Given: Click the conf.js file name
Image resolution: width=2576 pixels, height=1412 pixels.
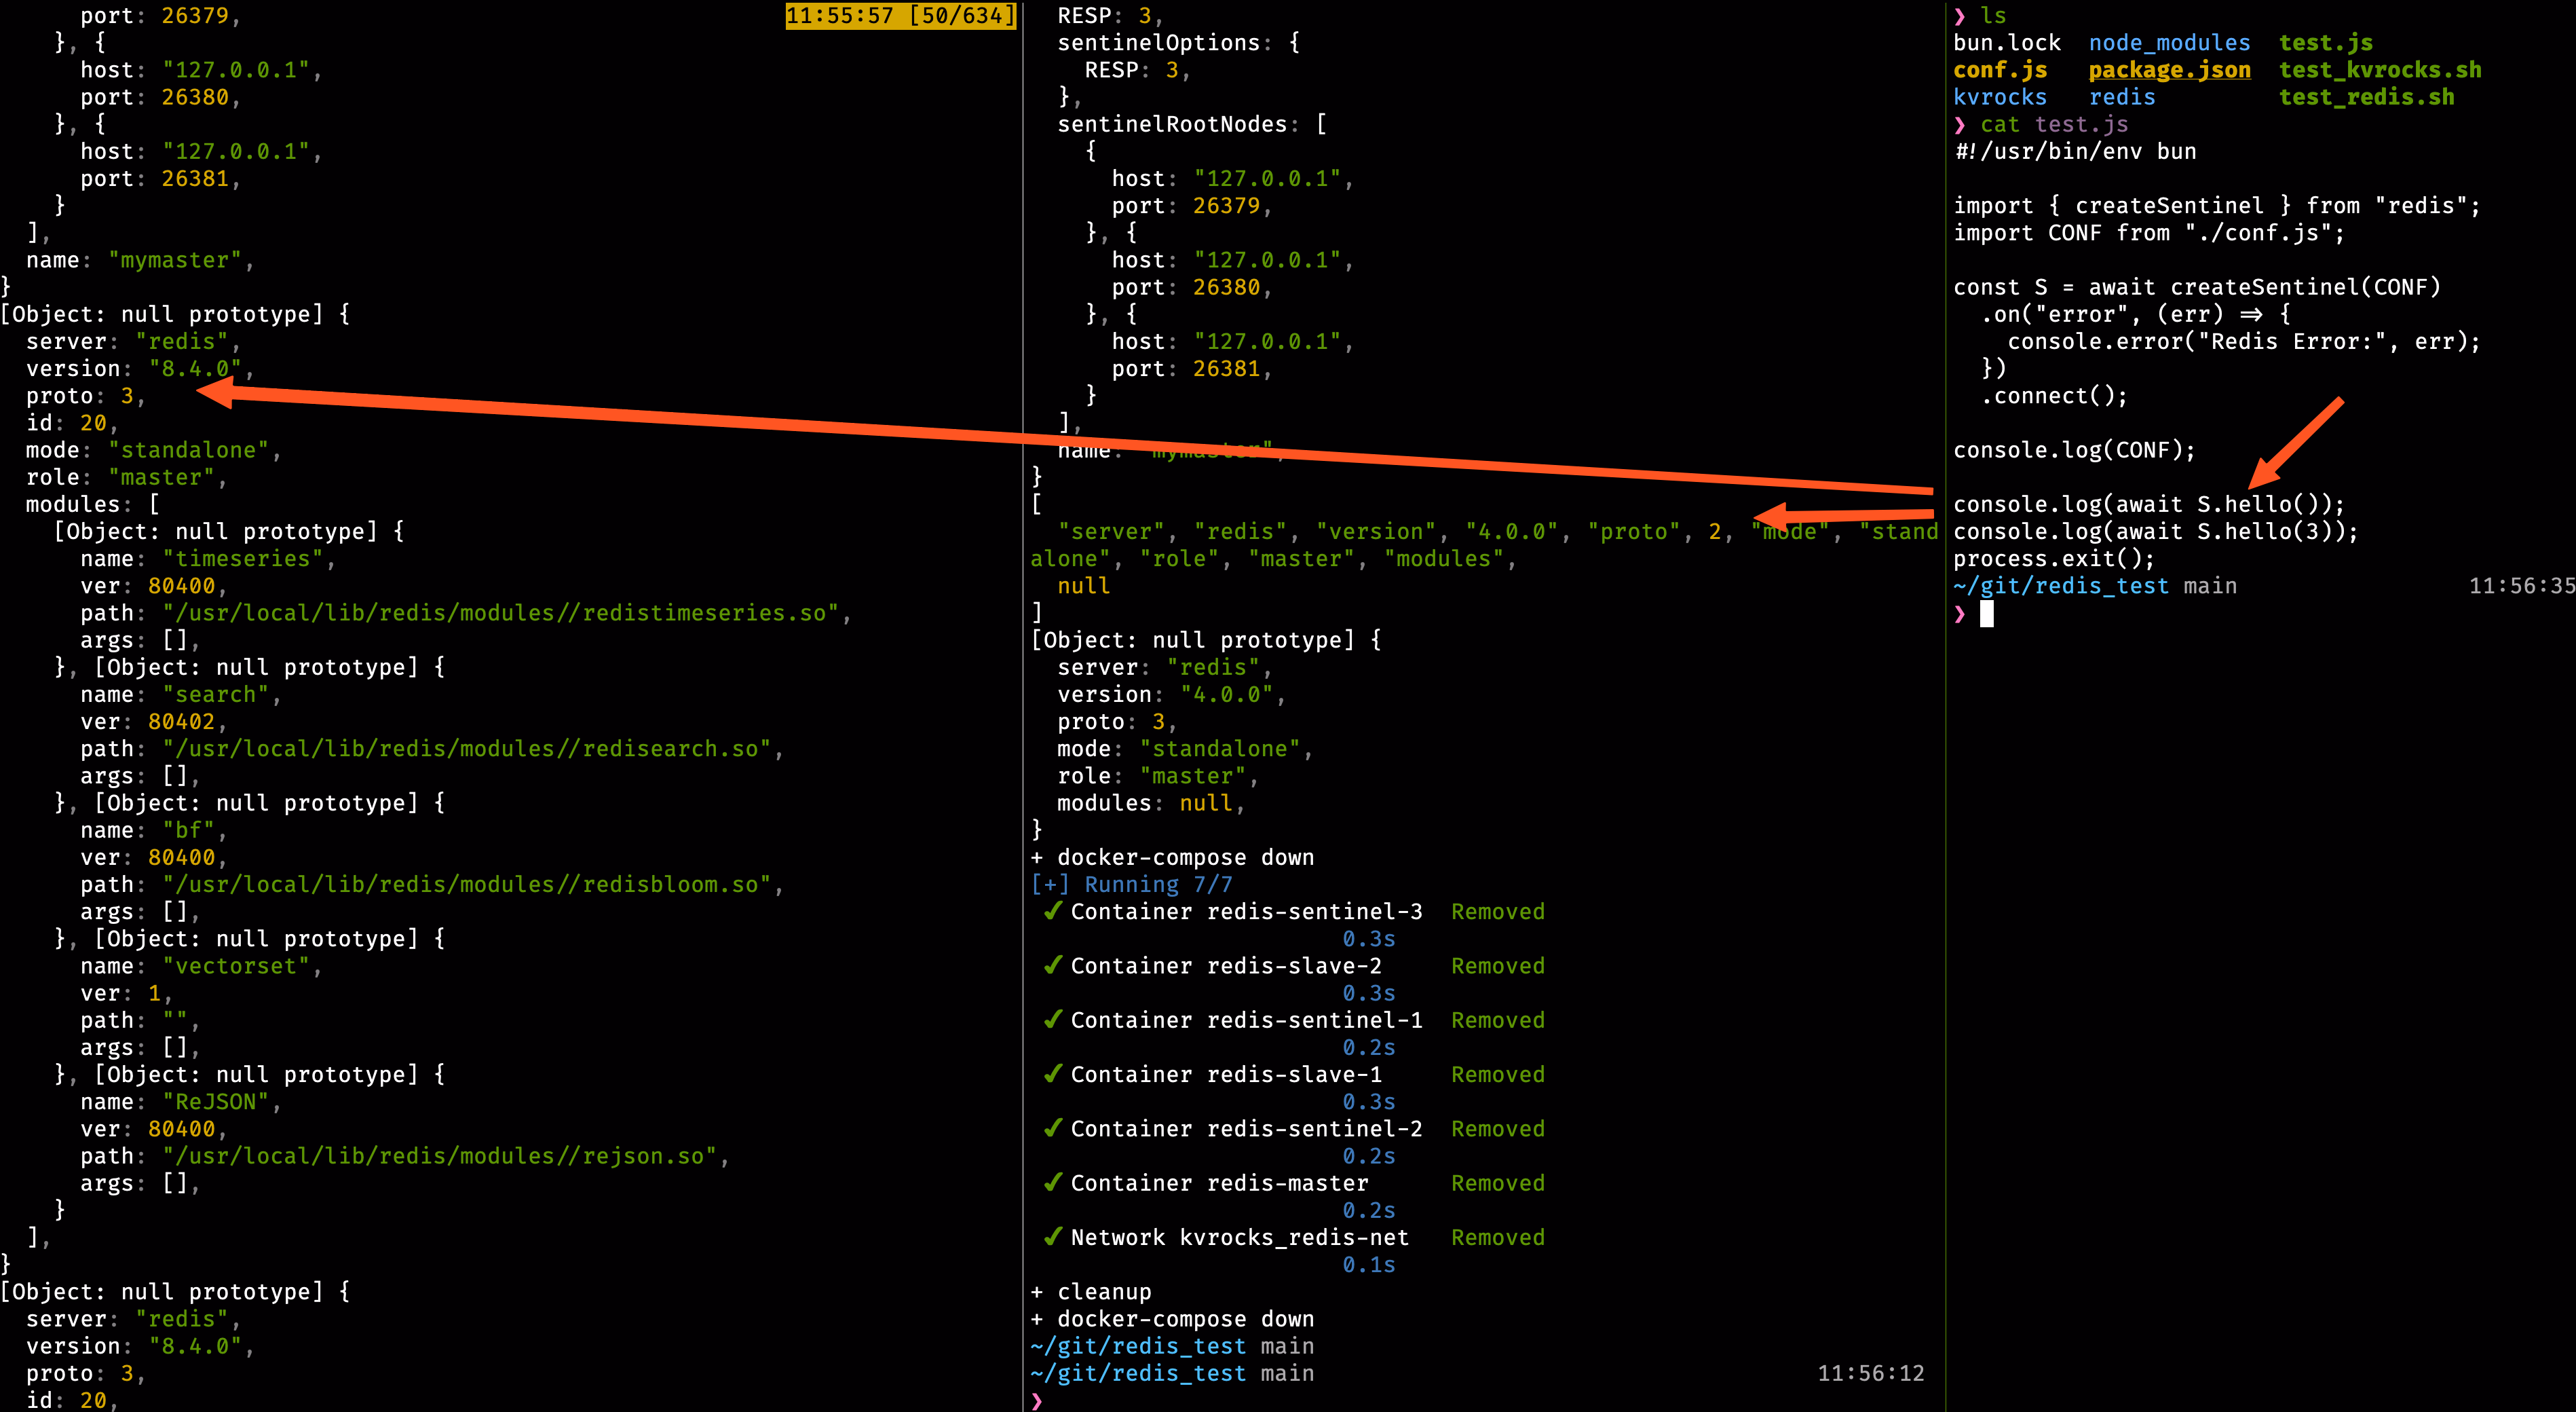Looking at the screenshot, I should pyautogui.click(x=2000, y=70).
